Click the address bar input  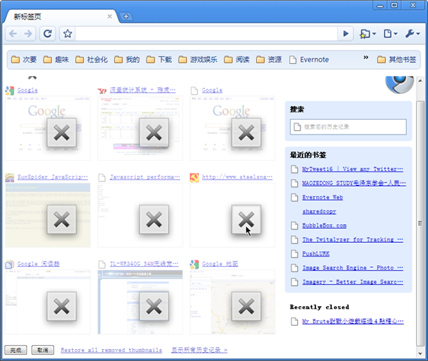pos(206,34)
